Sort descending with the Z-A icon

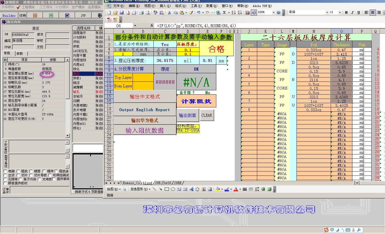(x=240, y=12)
